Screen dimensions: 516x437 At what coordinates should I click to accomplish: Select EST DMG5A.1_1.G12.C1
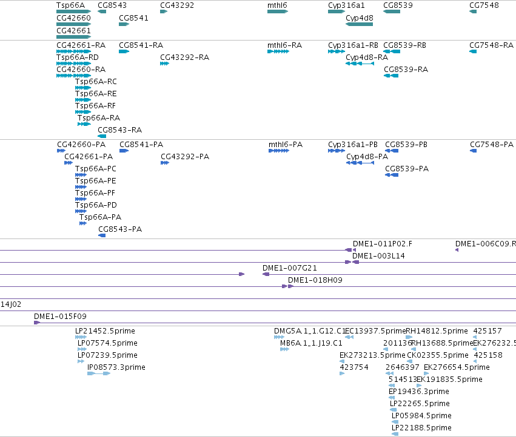pyautogui.click(x=279, y=337)
